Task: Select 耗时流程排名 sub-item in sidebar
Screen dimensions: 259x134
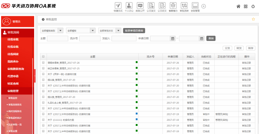Action: point(15,111)
